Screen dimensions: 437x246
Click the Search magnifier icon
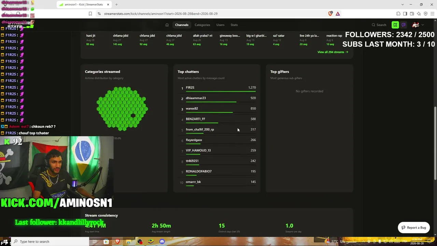[373, 25]
